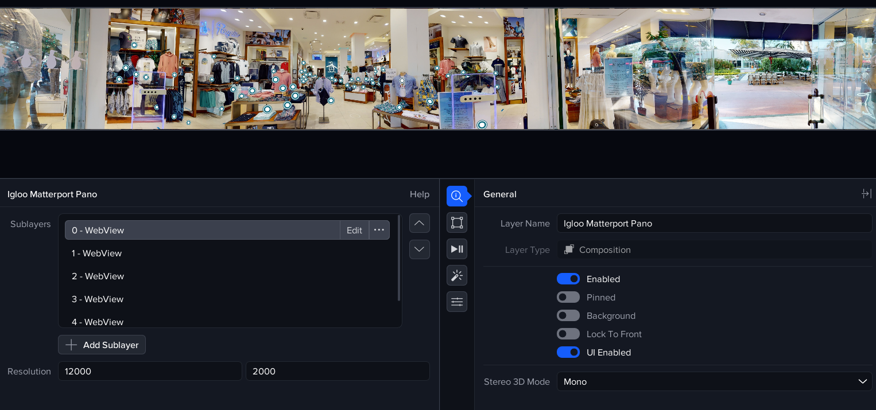Open the magic wand effects tab
The image size is (876, 410).
point(456,275)
